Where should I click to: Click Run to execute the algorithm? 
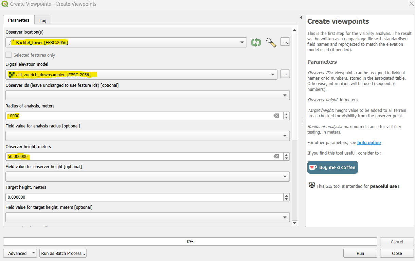click(x=360, y=253)
